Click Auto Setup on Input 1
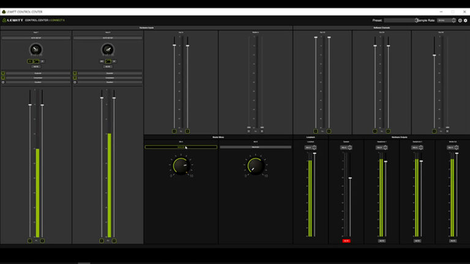The image size is (470, 264). click(x=36, y=38)
